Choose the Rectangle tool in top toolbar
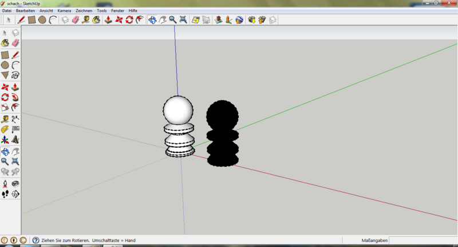This screenshot has height=247, width=458. click(32, 20)
